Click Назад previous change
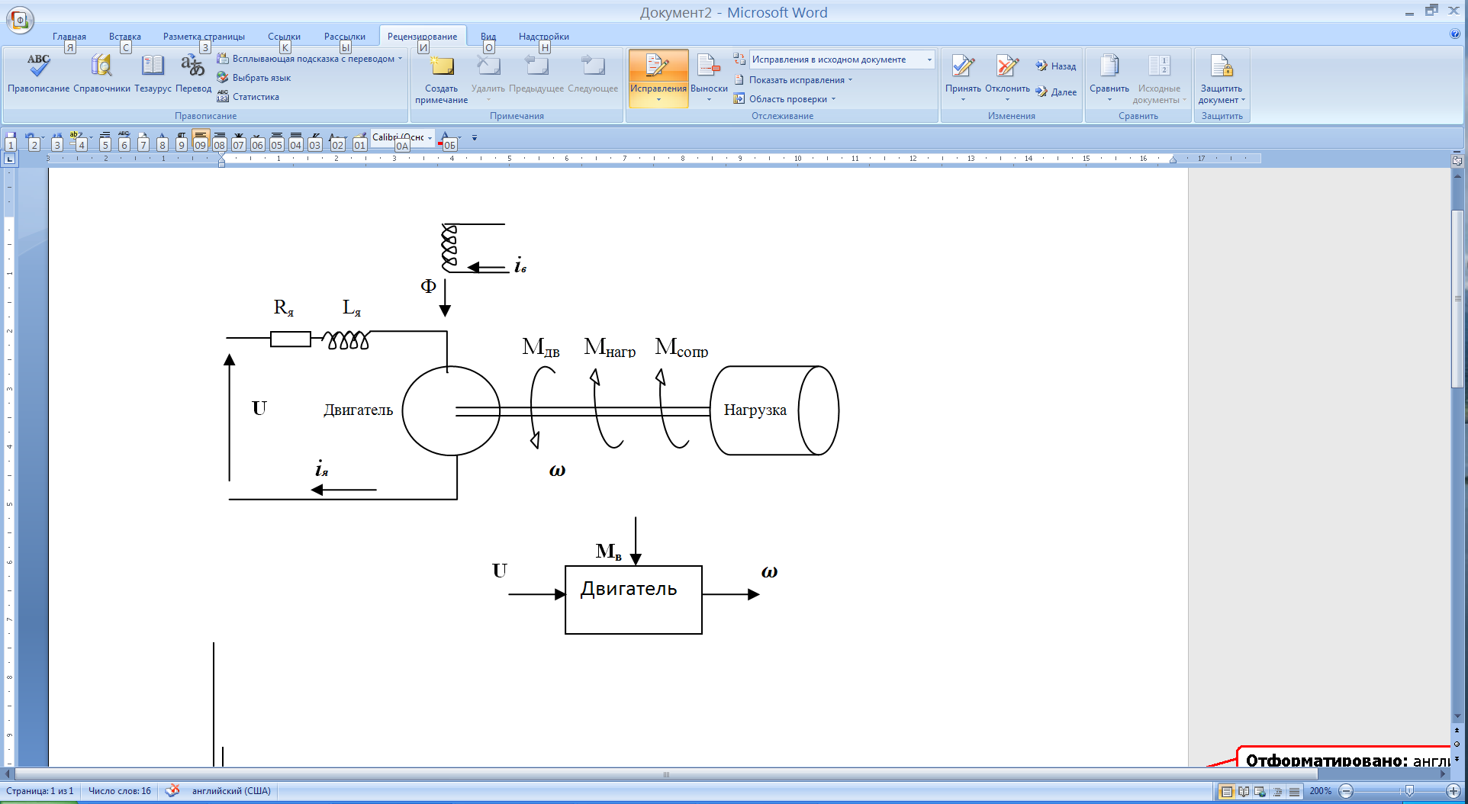 [x=1056, y=66]
